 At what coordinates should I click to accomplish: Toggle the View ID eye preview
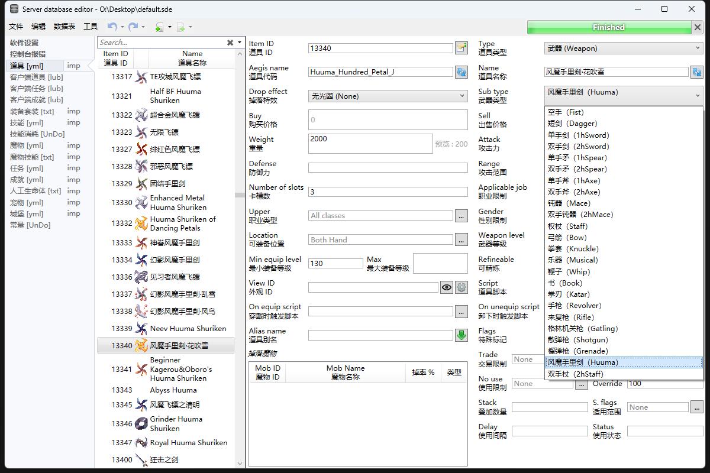click(x=447, y=287)
